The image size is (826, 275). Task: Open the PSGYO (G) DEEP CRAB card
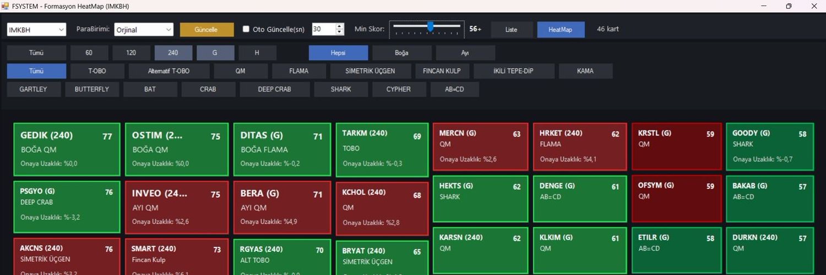pos(67,207)
